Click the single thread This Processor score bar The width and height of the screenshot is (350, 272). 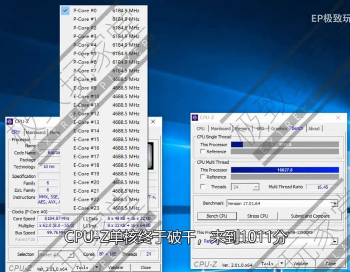[x=285, y=144]
